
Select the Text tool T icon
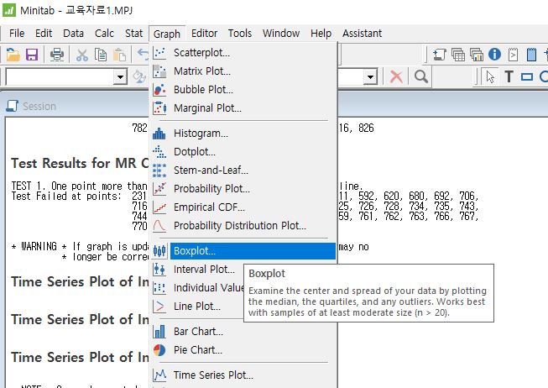pyautogui.click(x=509, y=76)
